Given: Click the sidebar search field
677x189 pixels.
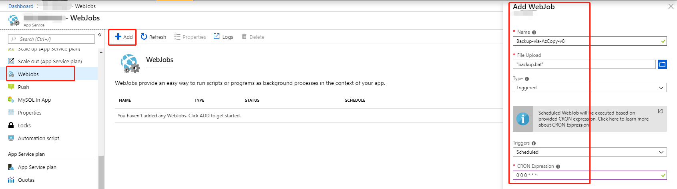Looking at the screenshot, I should 52,39.
